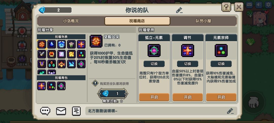Select the 坚毅风采 blessing in the list

(x=42, y=44)
